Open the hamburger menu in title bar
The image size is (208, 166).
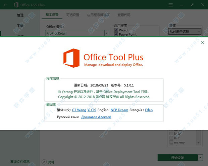170,5
